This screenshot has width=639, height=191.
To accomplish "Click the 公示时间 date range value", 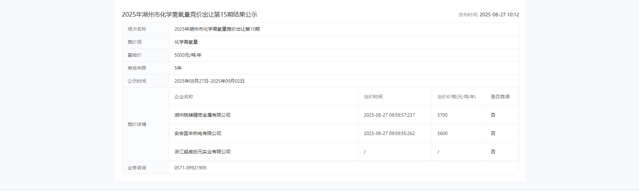I will (209, 81).
